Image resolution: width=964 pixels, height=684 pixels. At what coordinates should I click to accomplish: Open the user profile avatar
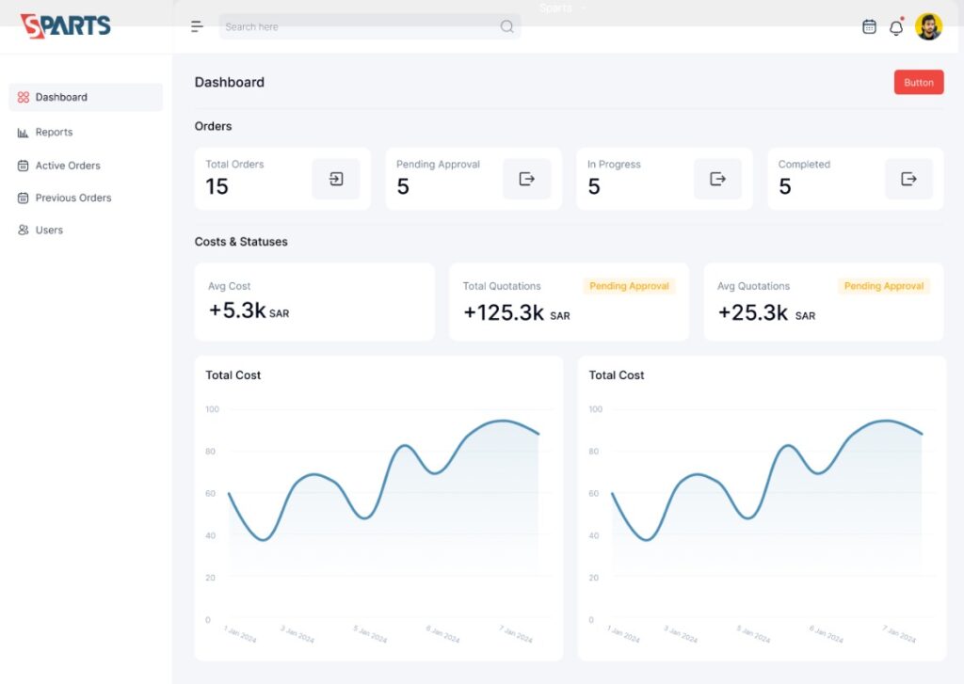(928, 27)
